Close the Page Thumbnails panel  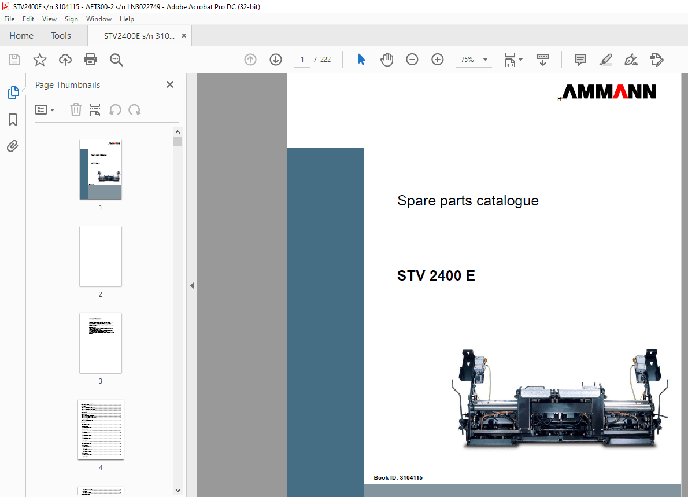169,84
